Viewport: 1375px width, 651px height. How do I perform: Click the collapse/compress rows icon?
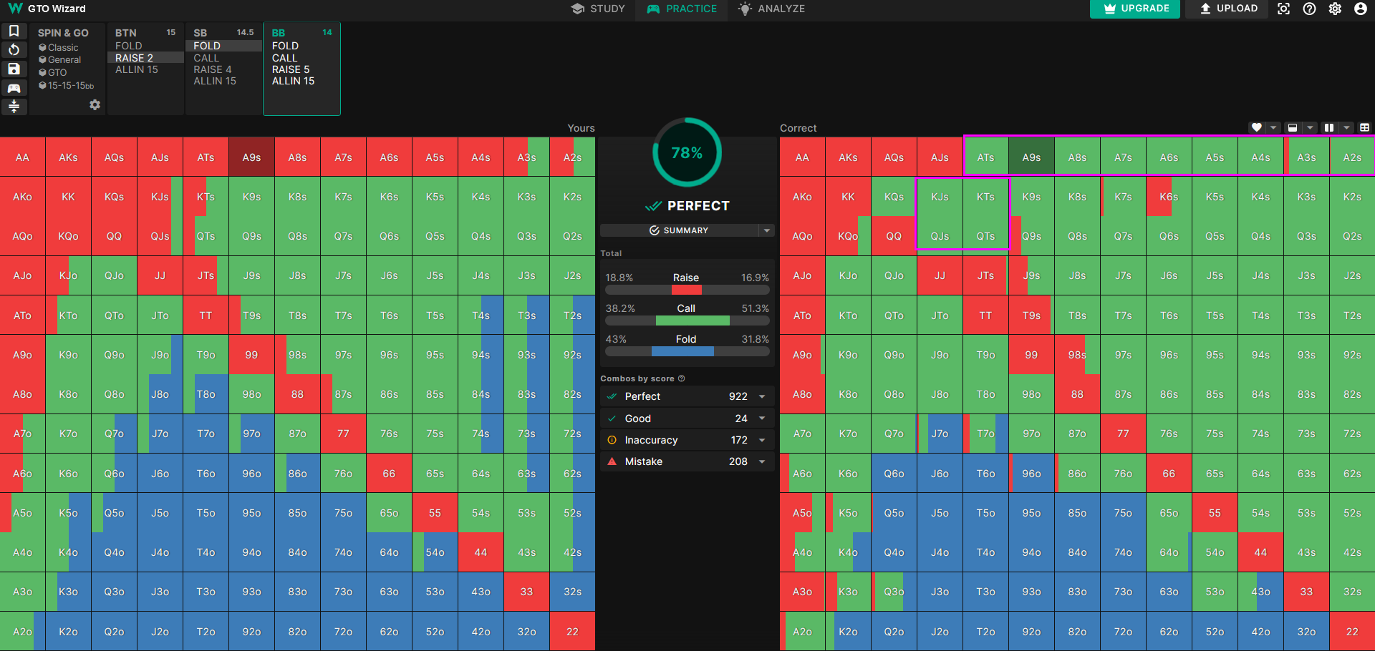pos(14,107)
